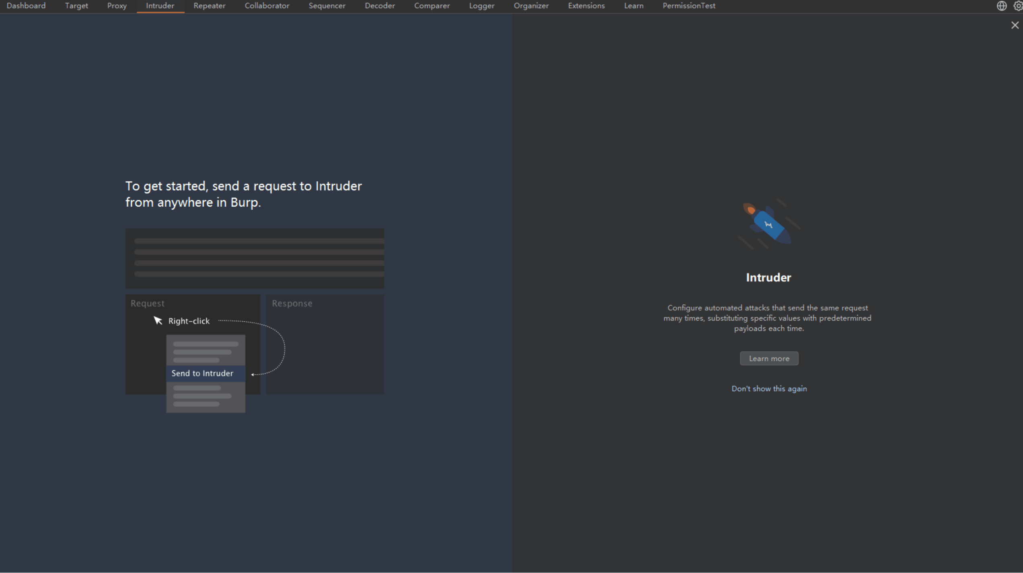Open the Collaborator tab
1023x573 pixels.
[267, 6]
